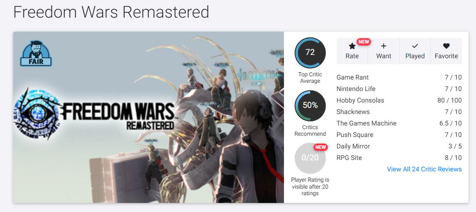Open the Shacknews review

tap(353, 112)
